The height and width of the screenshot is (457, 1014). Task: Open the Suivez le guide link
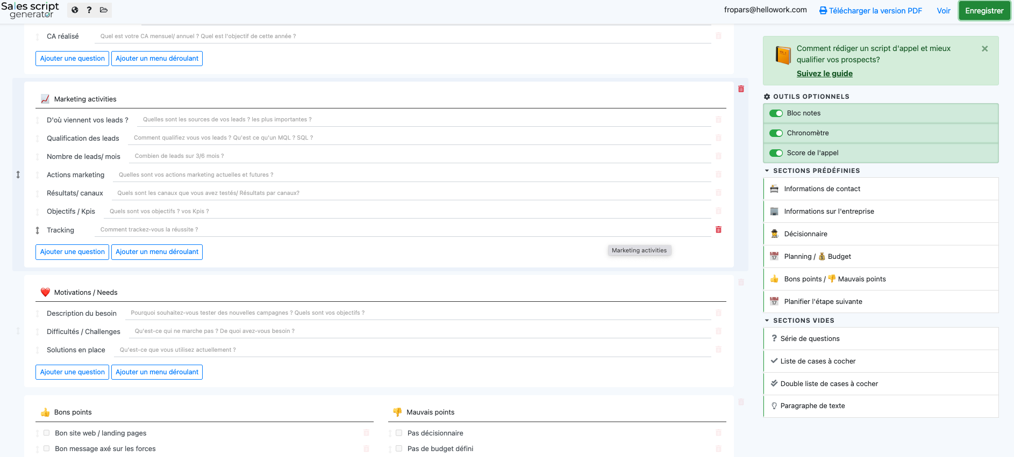pos(824,74)
